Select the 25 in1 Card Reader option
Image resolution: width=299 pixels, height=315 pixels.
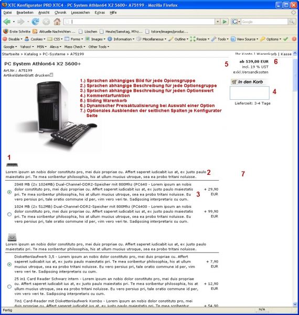[9, 287]
